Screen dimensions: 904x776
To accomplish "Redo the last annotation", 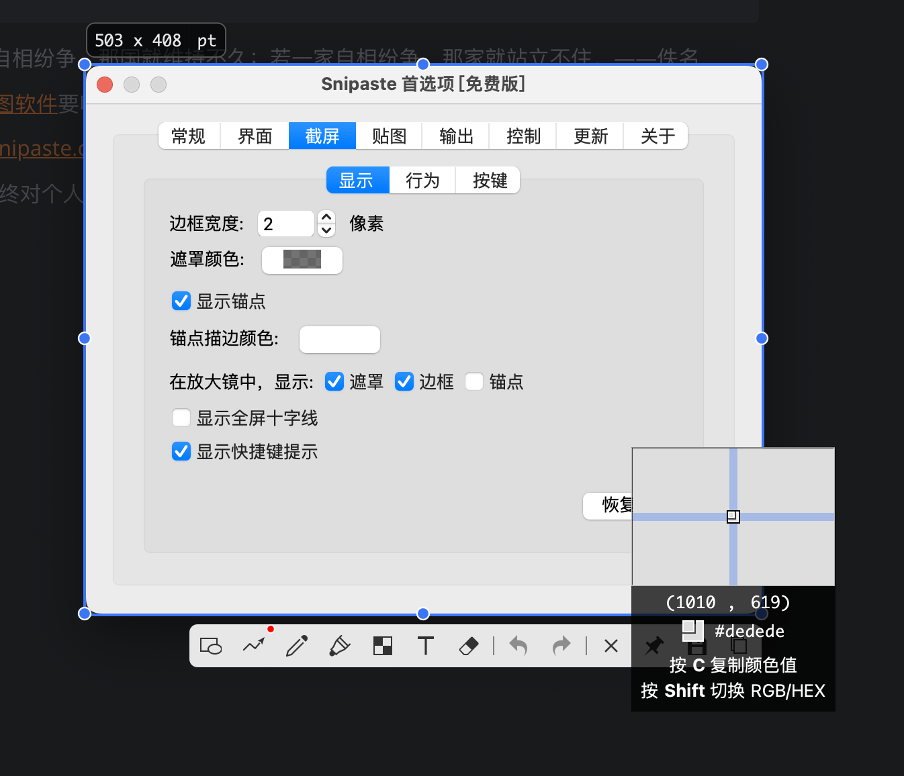I will 561,646.
